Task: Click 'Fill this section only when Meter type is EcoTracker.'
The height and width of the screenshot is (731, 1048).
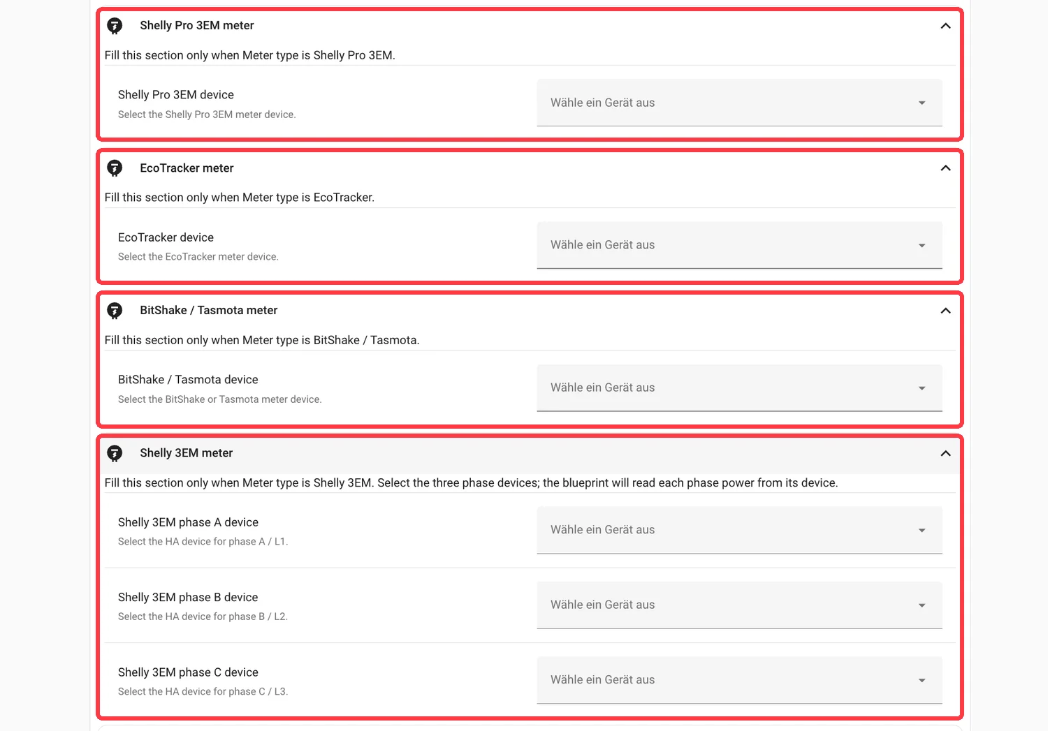Action: [x=240, y=198]
